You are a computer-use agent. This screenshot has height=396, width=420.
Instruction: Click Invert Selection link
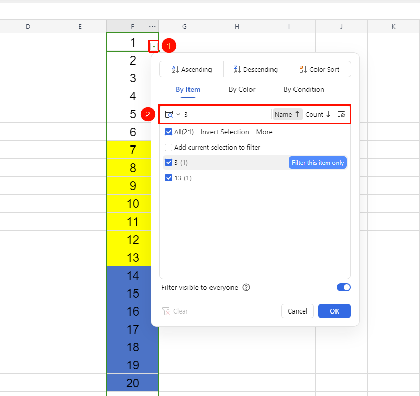click(x=225, y=132)
